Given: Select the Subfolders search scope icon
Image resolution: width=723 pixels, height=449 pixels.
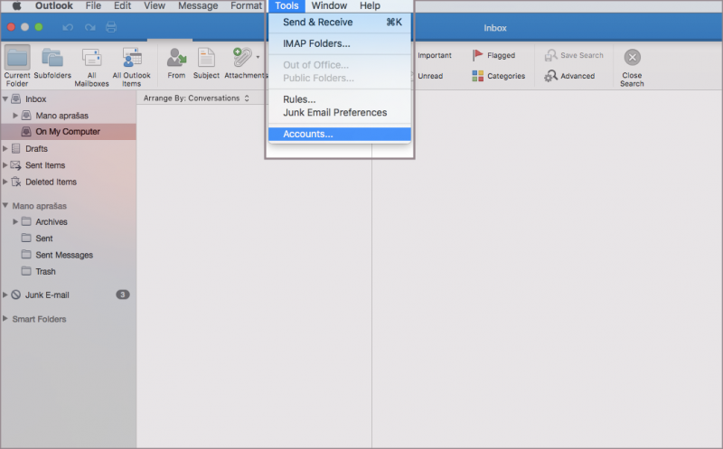Looking at the screenshot, I should tap(52, 59).
